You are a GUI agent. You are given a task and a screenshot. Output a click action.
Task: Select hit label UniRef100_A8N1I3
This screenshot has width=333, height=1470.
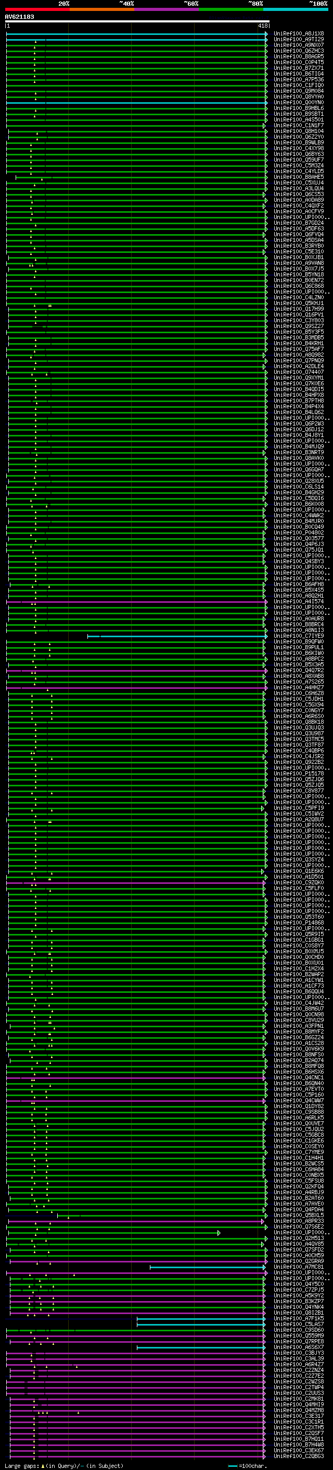298,630
